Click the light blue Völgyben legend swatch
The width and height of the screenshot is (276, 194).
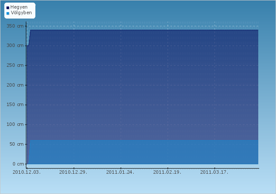[x=8, y=13]
